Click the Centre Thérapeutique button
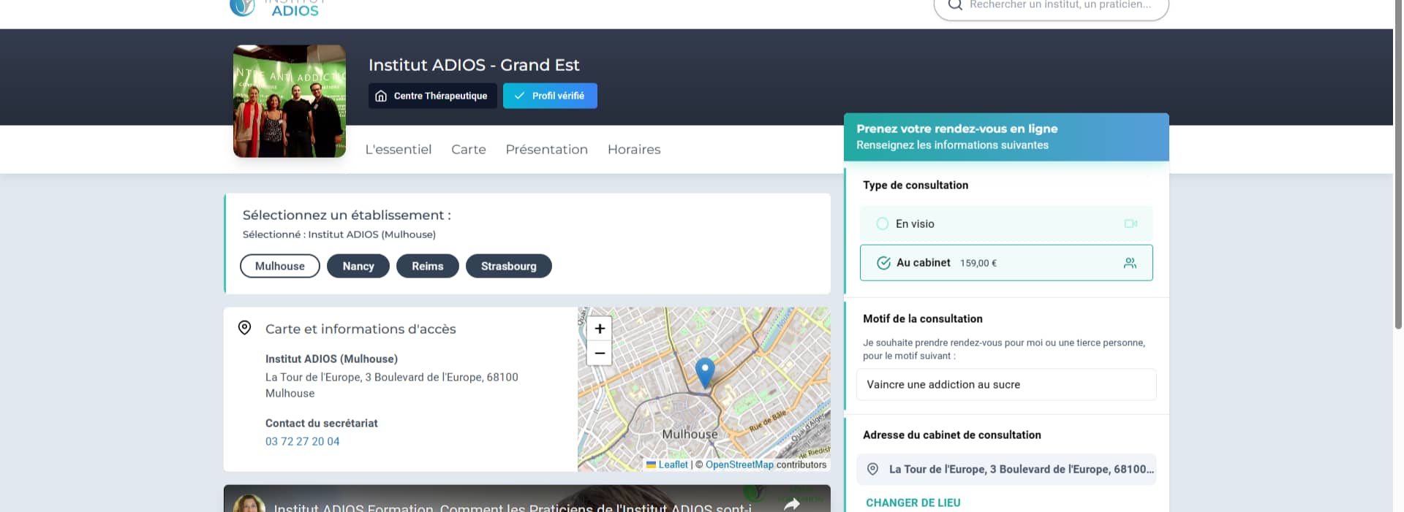Screen dimensions: 1404x512 tap(433, 96)
